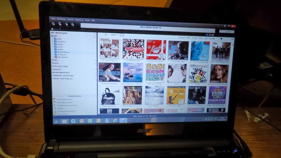Screen dimensions: 281x158
Task: Open the Top 2000 album
Action: tap(133, 49)
